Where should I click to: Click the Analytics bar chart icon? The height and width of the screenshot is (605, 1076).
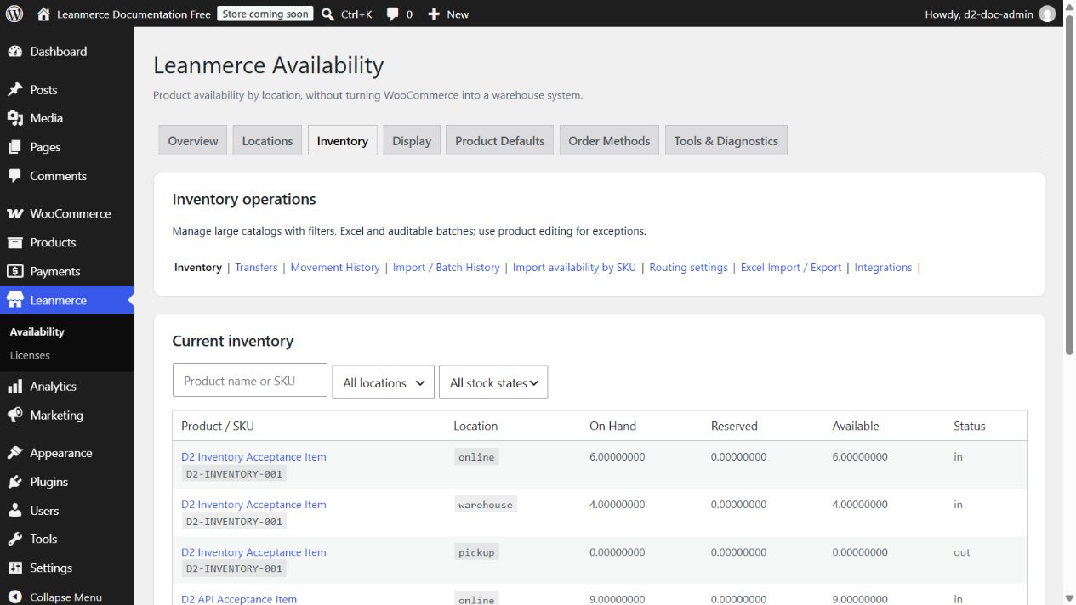click(14, 387)
